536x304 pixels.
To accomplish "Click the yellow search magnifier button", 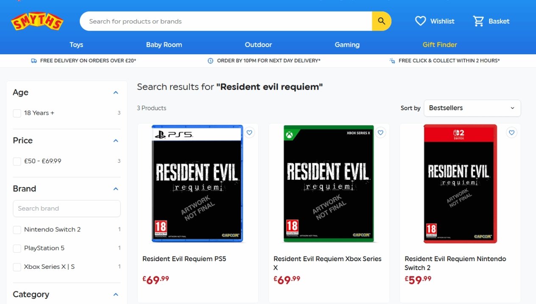I will click(381, 21).
